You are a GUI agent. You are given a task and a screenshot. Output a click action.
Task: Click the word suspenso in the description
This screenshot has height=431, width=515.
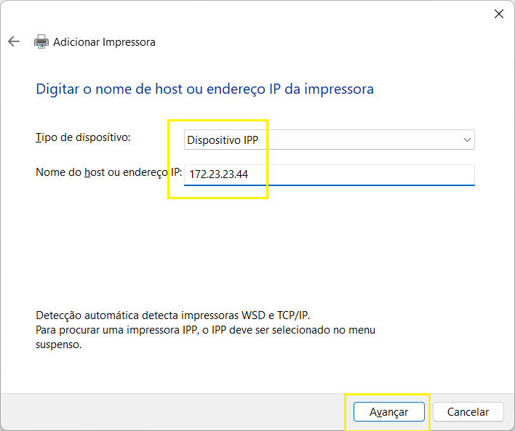58,345
